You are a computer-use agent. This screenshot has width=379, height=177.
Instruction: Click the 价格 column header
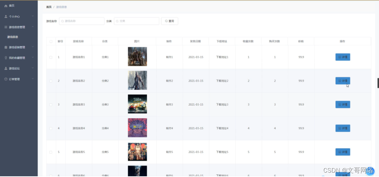pyautogui.click(x=301, y=41)
